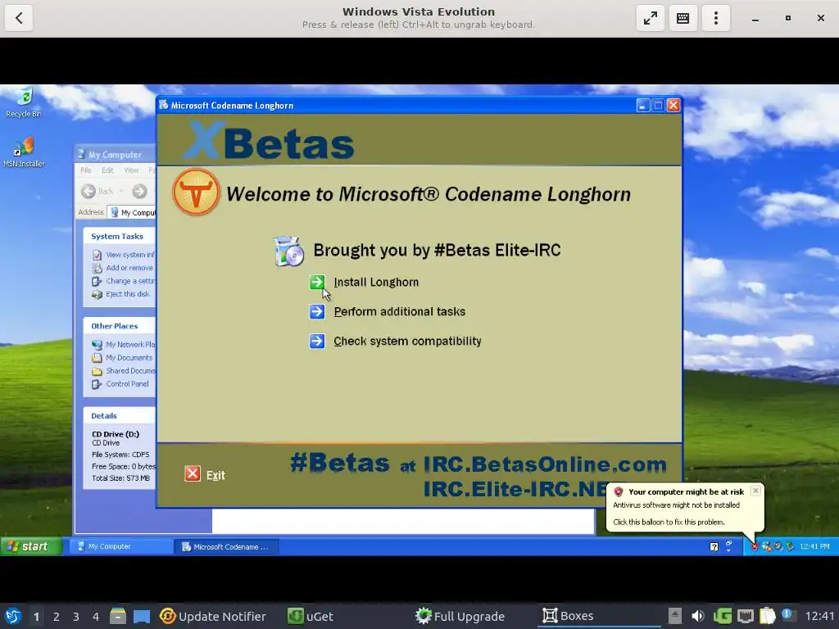Click the Perform additional tasks arrow icon

317,311
